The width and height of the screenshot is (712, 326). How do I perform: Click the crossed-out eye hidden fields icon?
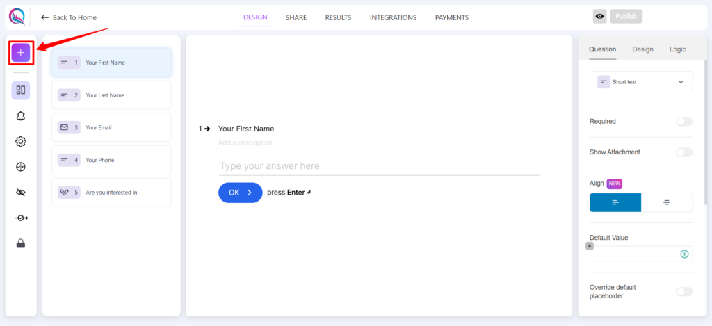pyautogui.click(x=21, y=193)
